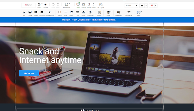
Task: Insert a Gallery element
Action: 36,12
